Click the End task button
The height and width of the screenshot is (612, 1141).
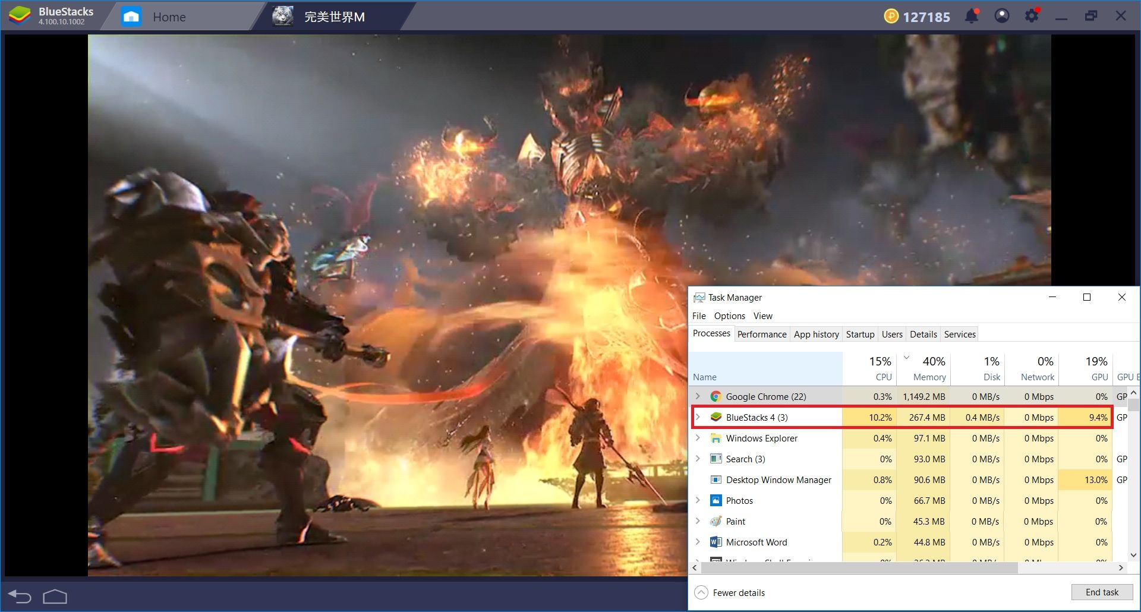tap(1102, 592)
